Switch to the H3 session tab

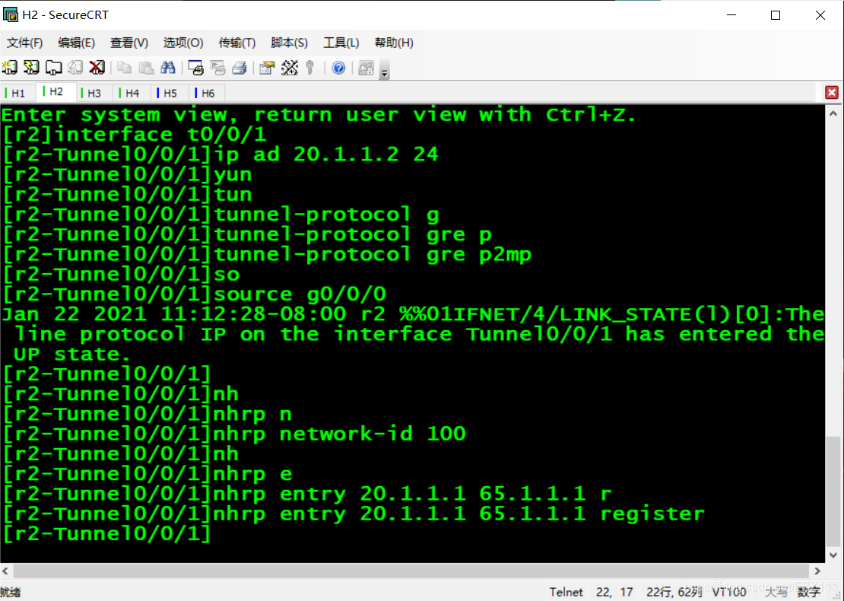94,93
